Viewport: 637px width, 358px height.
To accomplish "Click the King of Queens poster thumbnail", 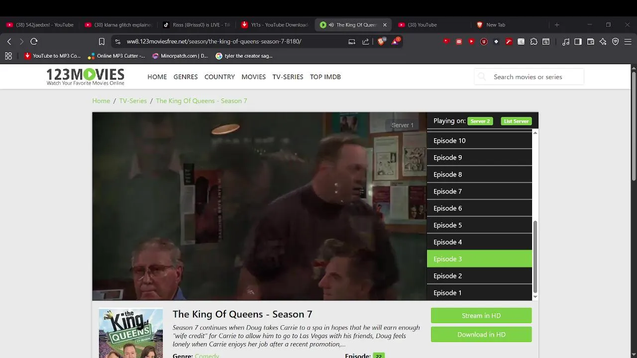I will click(x=131, y=334).
